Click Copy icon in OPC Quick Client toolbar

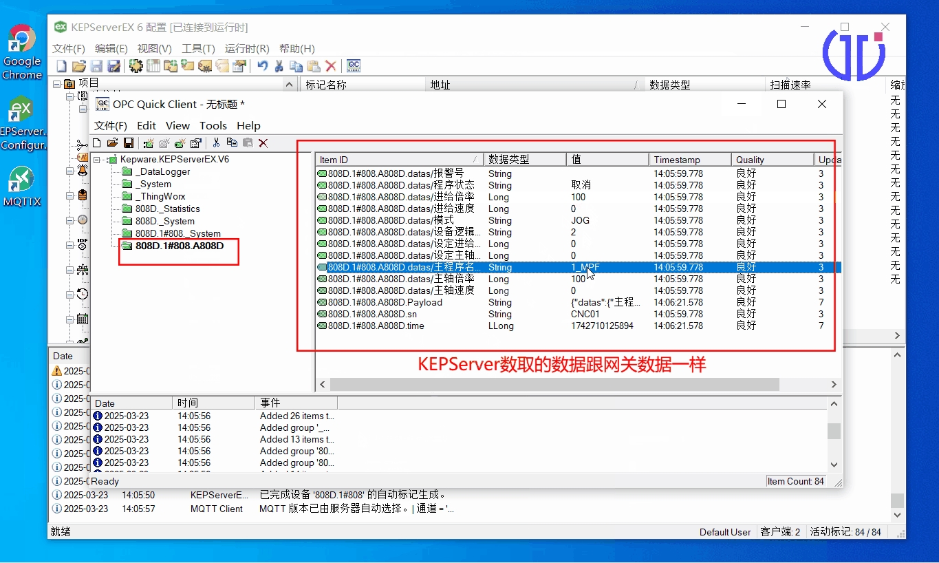pos(232,143)
